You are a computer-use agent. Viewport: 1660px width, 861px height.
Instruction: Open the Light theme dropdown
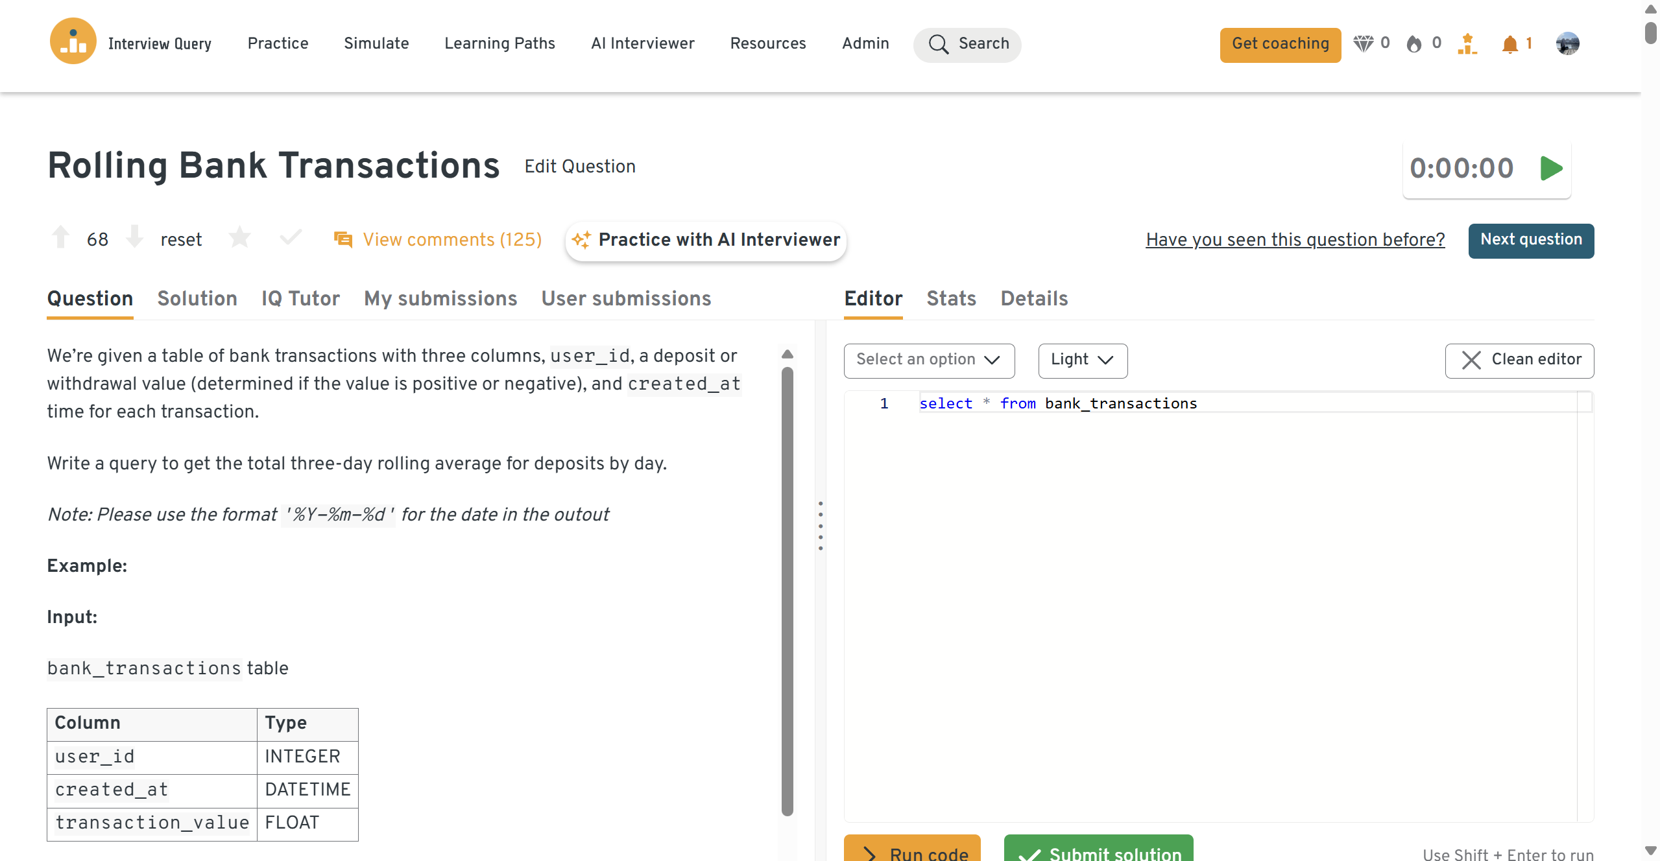click(1082, 360)
